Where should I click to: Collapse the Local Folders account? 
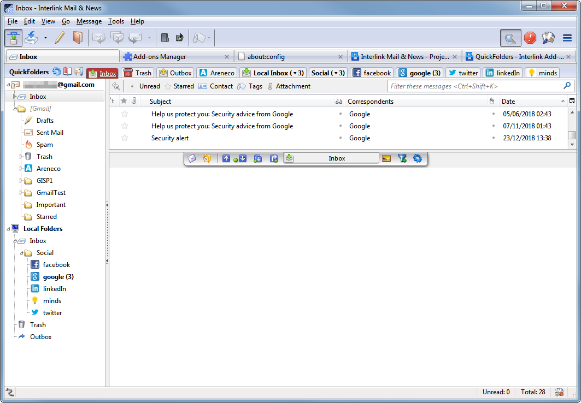(x=8, y=229)
